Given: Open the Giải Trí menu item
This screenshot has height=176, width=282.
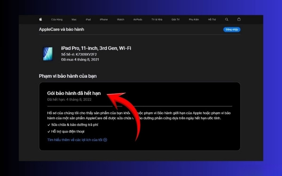Looking at the screenshot, I should (176, 19).
